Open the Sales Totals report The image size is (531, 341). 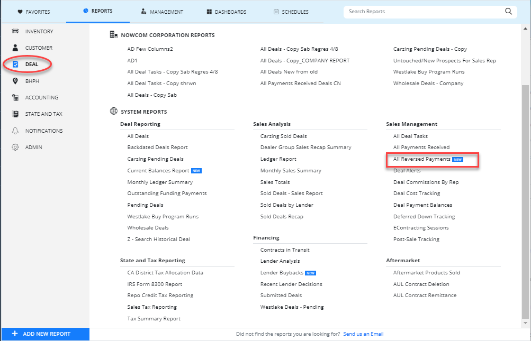(x=275, y=182)
